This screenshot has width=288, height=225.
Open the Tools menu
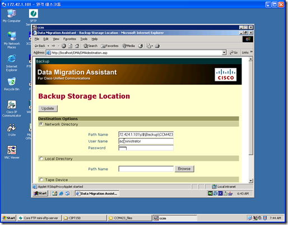point(84,39)
